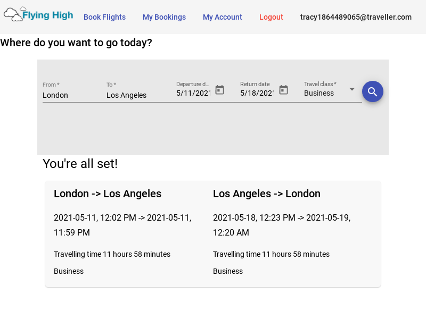Click the Flying High cloud logo
The image size is (426, 319).
pos(38,15)
